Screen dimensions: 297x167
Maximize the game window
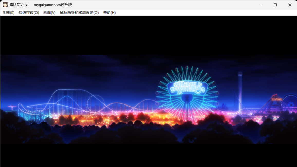(275, 5)
